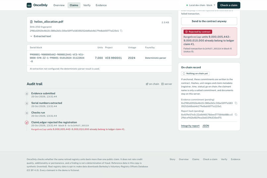Click the SHA-256 fingerprint hash value

(74, 31)
